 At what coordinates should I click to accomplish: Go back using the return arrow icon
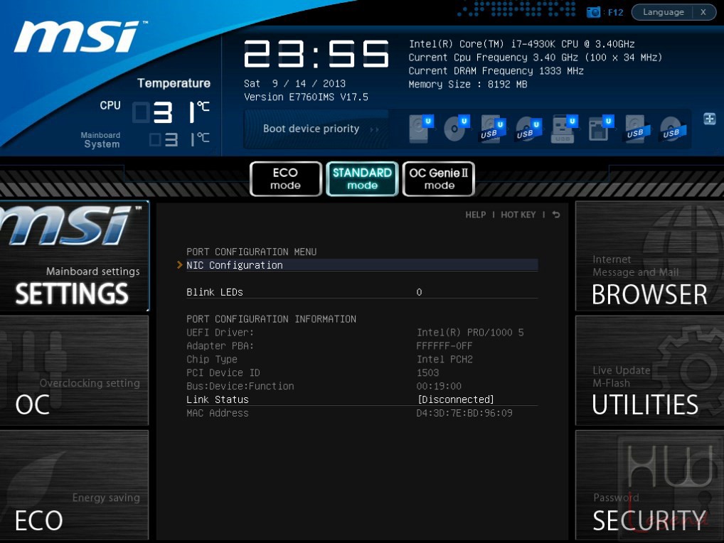pyautogui.click(x=556, y=215)
